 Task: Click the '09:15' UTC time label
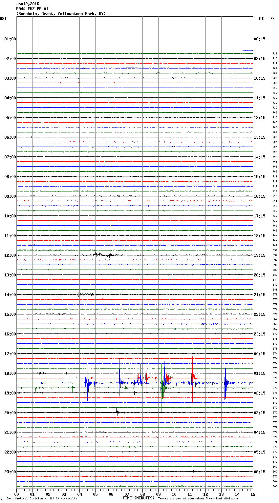[x=260, y=59]
